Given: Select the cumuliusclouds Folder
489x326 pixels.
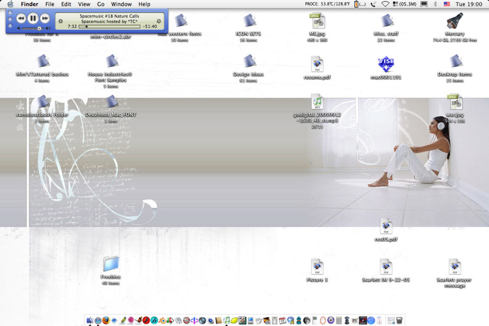Looking at the screenshot, I should coord(42,102).
